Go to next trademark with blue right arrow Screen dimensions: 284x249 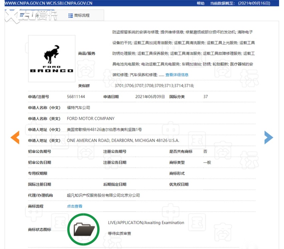pyautogui.click(x=269, y=138)
